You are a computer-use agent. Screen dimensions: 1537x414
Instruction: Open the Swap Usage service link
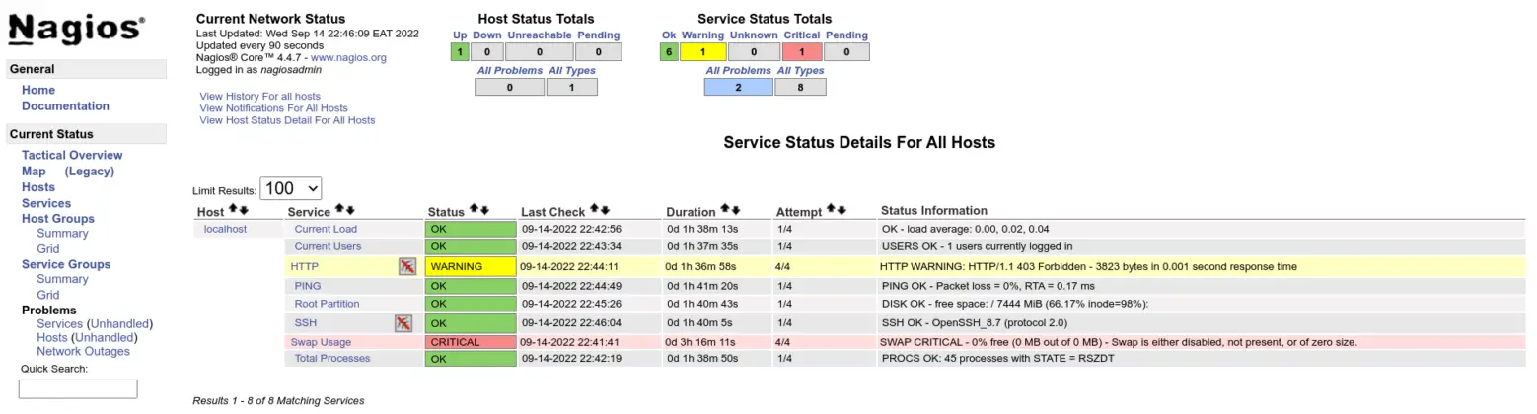pos(321,342)
